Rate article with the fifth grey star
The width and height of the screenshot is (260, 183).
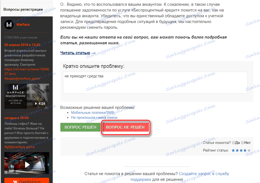pos(249,150)
